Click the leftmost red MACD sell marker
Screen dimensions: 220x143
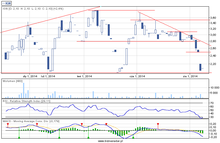click(8, 124)
